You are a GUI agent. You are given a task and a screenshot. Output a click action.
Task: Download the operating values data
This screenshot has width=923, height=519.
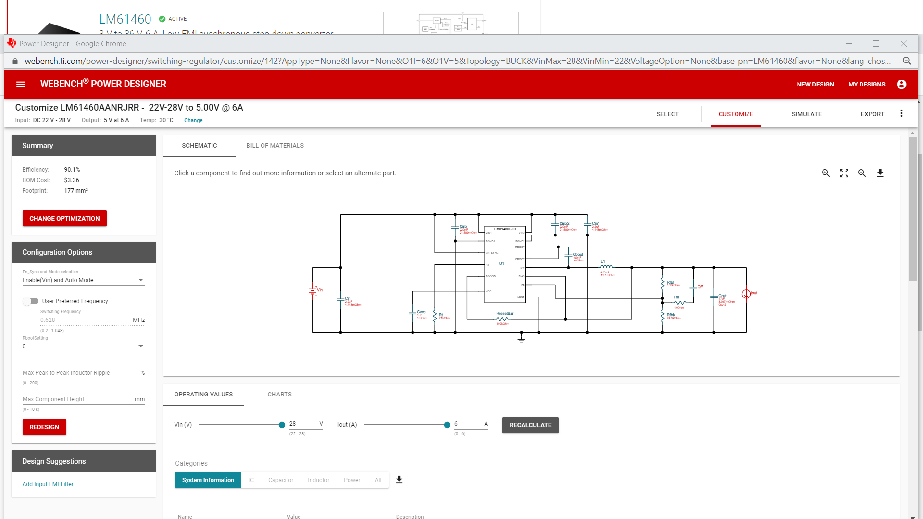[399, 480]
